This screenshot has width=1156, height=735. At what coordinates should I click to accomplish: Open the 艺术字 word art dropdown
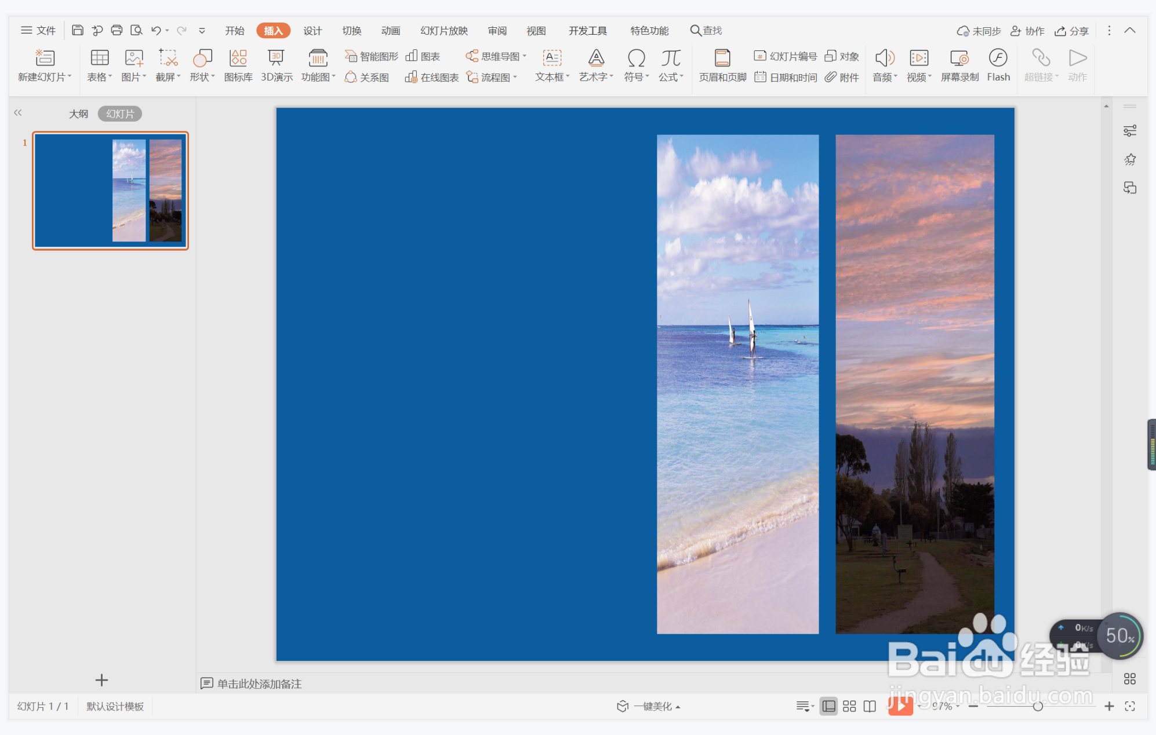pyautogui.click(x=596, y=77)
